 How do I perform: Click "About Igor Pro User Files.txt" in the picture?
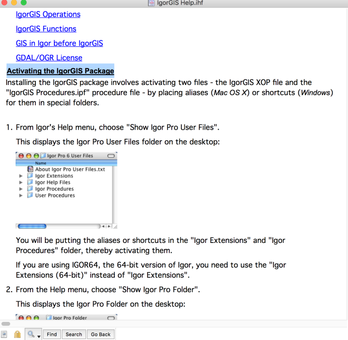70,169
